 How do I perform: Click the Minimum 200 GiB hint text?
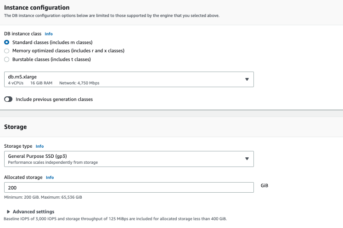pyautogui.click(x=43, y=197)
